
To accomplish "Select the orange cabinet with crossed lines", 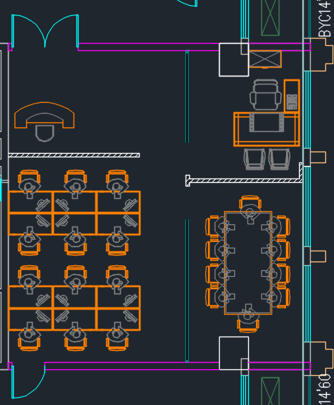I will click(x=265, y=59).
